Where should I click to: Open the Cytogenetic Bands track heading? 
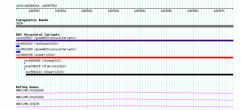click(x=32, y=20)
